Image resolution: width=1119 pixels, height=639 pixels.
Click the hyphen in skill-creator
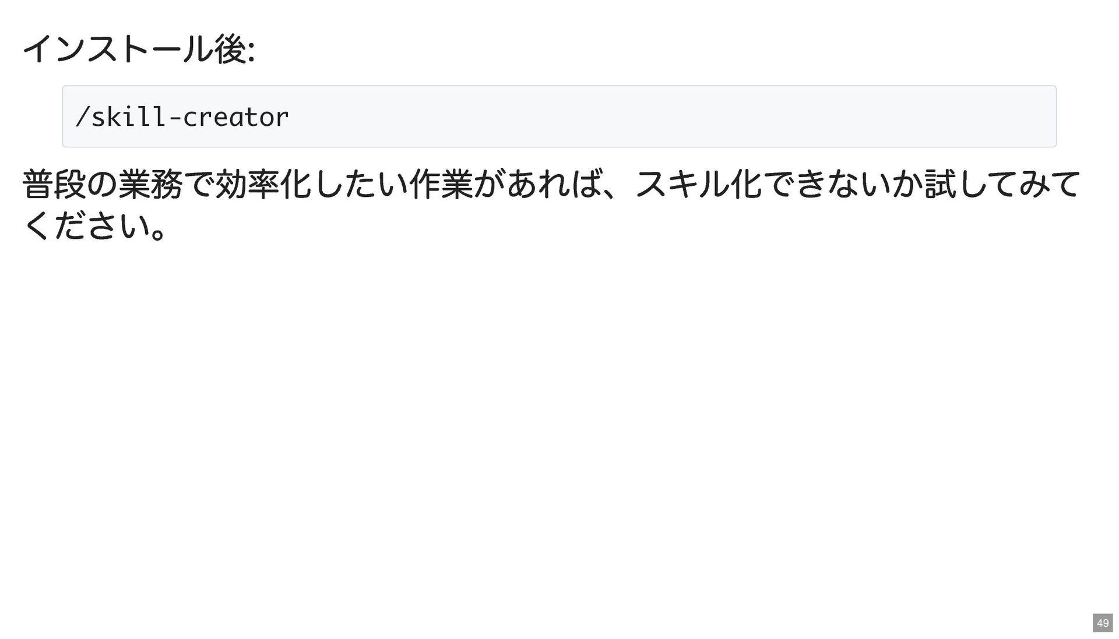(174, 118)
